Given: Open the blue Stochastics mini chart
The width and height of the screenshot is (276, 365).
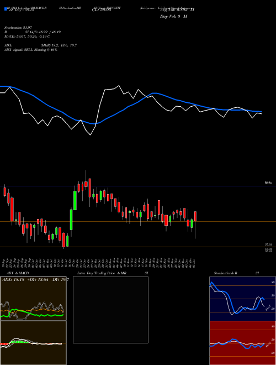Looking at the screenshot, I should [242, 299].
